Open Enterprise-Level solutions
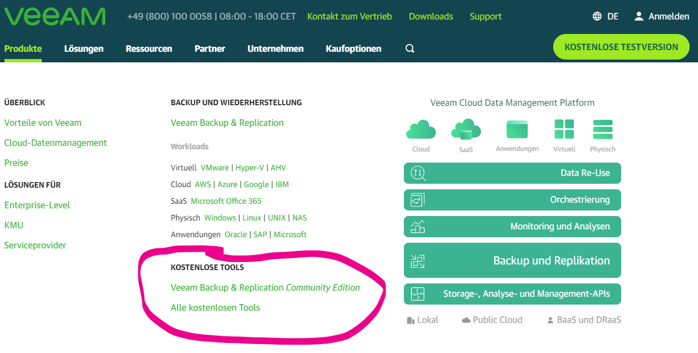The height and width of the screenshot is (353, 698). (37, 205)
